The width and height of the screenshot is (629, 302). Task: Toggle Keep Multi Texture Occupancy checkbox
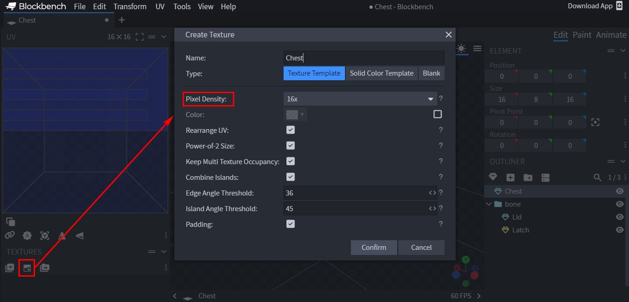click(291, 161)
